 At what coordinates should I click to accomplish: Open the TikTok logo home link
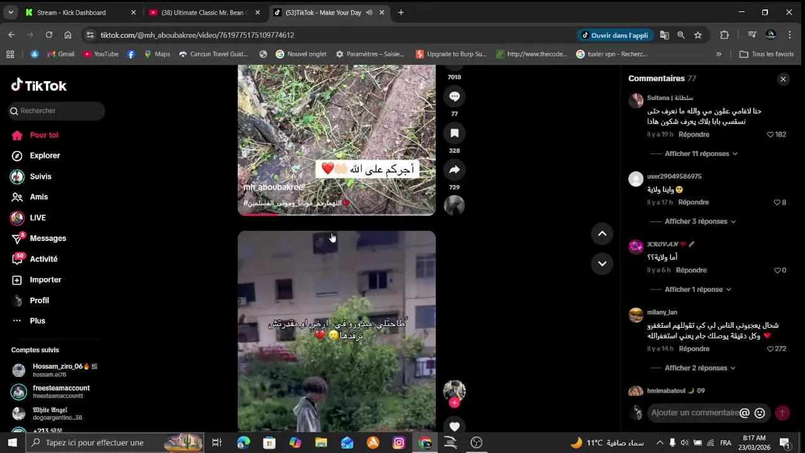39,86
